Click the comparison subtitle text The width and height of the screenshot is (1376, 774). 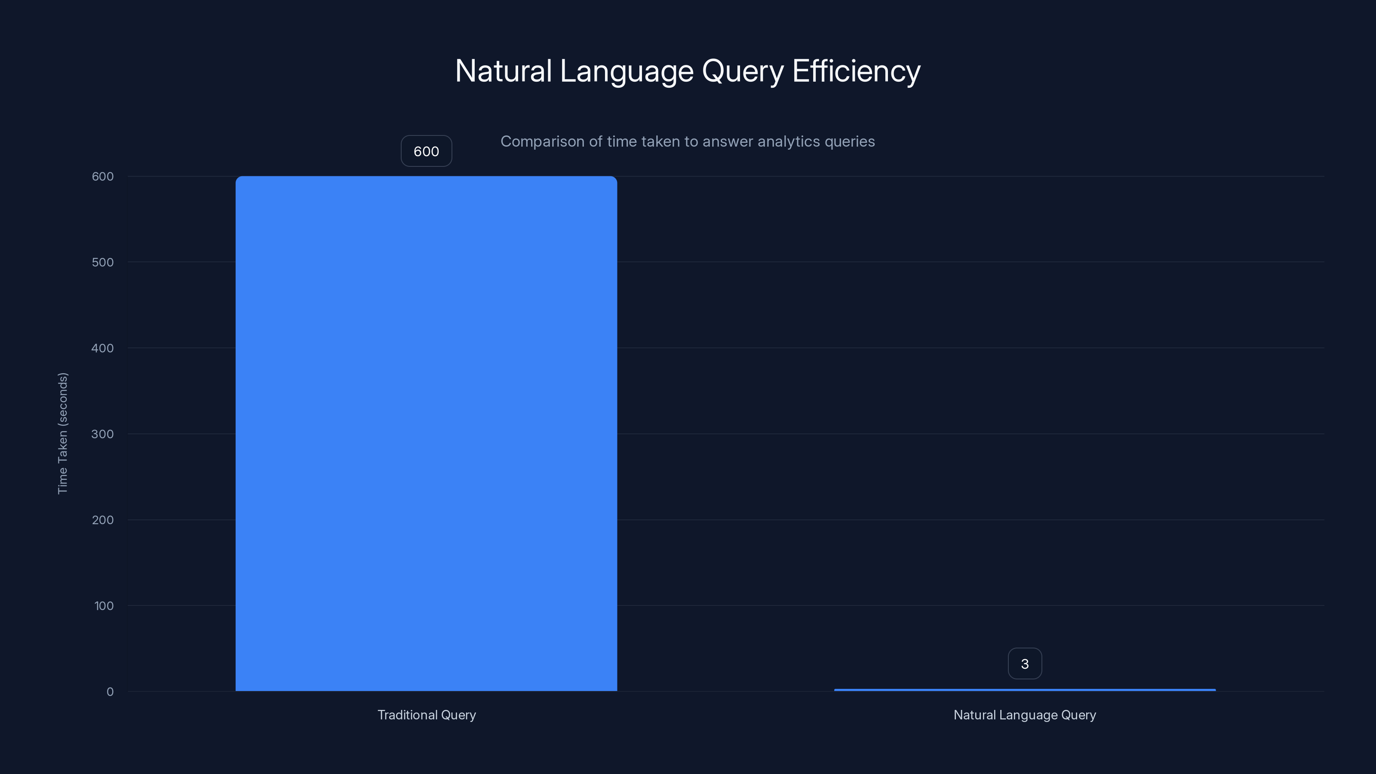point(688,141)
